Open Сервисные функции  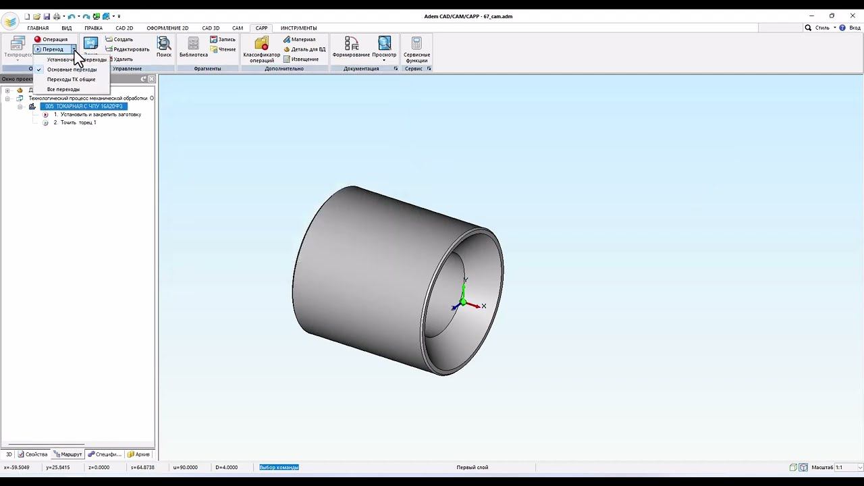point(416,50)
